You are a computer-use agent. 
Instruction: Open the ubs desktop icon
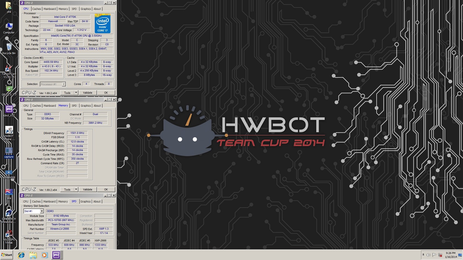pyautogui.click(x=9, y=194)
